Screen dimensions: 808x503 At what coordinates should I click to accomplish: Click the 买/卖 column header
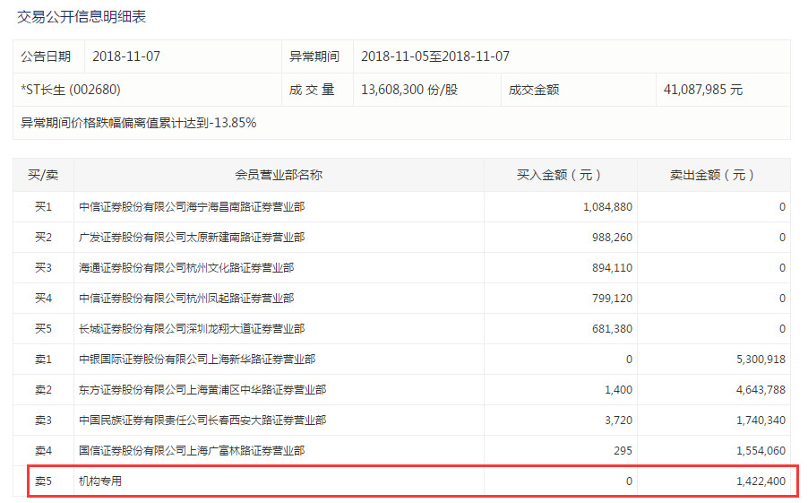pyautogui.click(x=43, y=175)
